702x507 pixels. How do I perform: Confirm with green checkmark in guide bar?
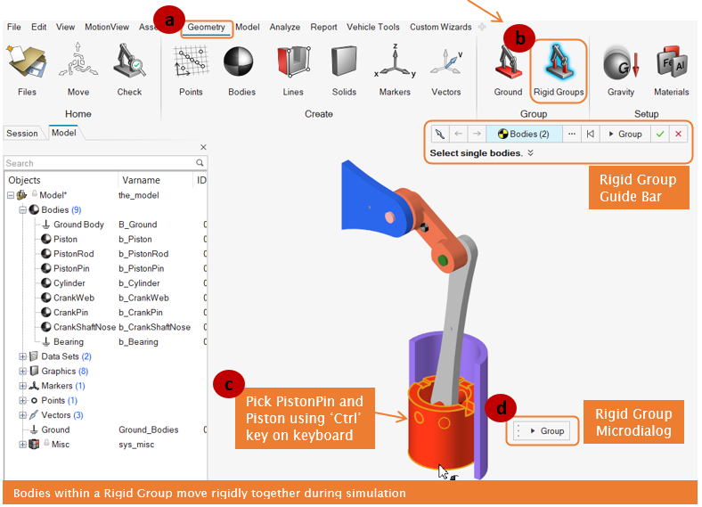(659, 134)
